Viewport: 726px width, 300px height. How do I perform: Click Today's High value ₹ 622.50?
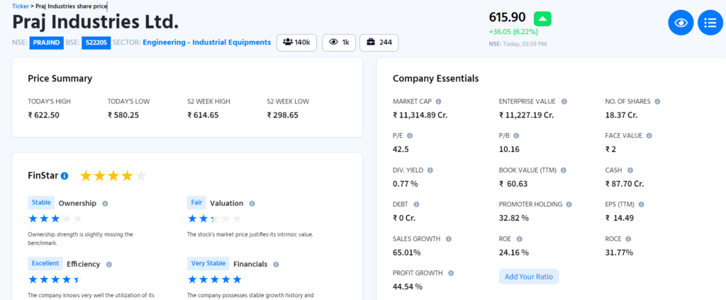(43, 115)
